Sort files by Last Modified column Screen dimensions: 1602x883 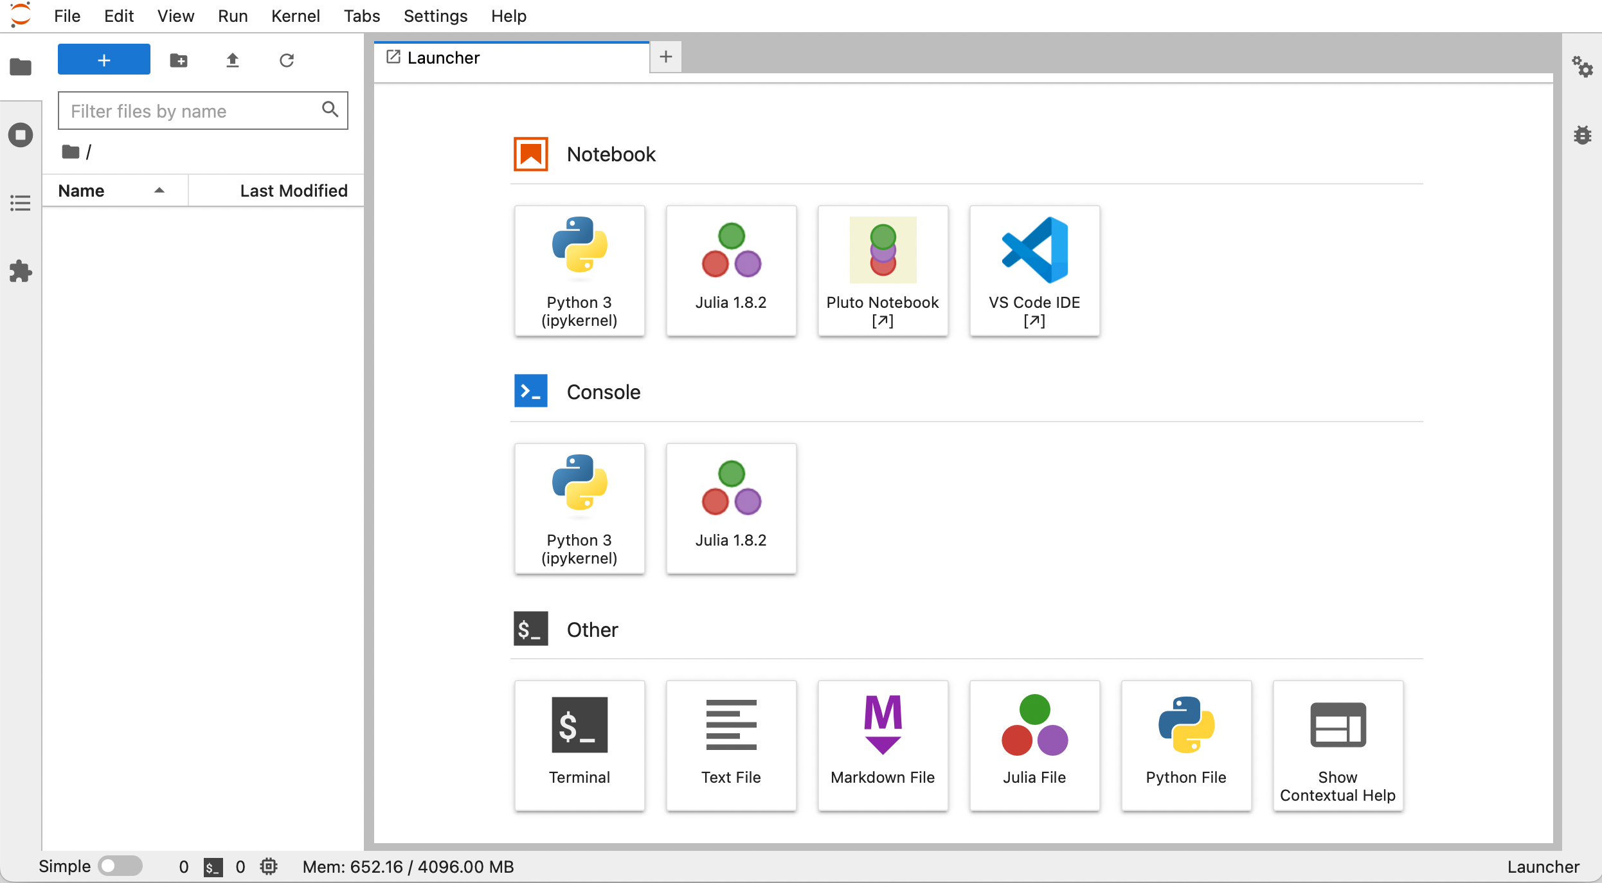276,191
